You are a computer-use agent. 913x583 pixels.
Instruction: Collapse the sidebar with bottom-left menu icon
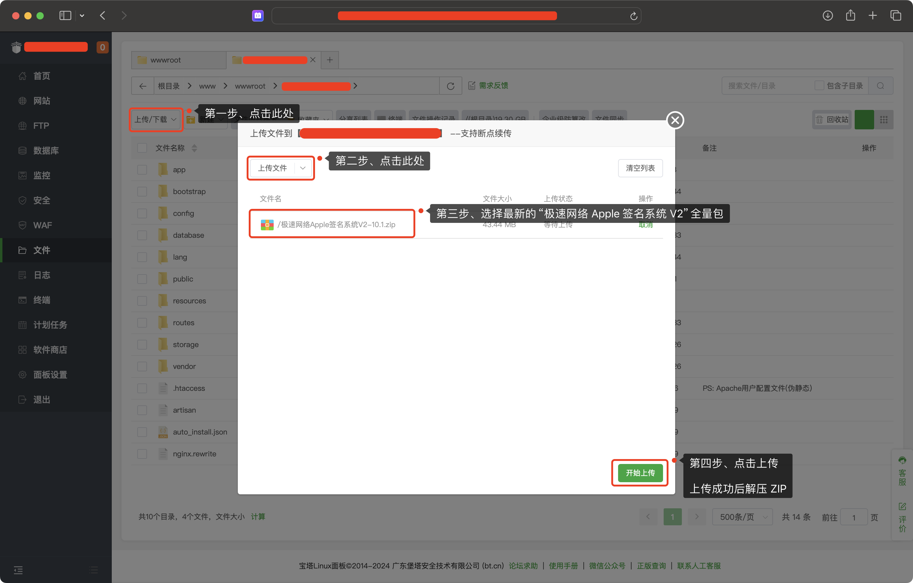pyautogui.click(x=18, y=570)
